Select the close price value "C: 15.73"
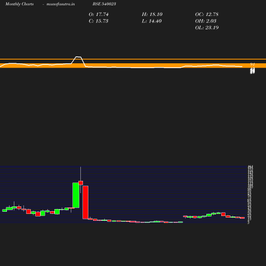 [x=98, y=21]
